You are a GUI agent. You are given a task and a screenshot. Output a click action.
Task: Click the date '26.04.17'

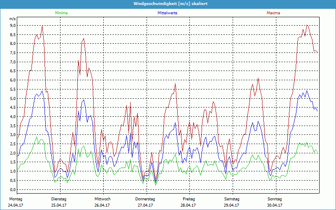tap(102, 205)
